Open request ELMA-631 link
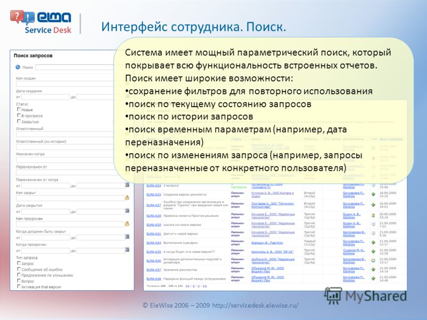This screenshot has width=427, height=320. [154, 234]
